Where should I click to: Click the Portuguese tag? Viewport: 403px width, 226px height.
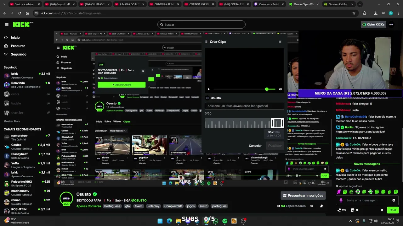(112, 206)
